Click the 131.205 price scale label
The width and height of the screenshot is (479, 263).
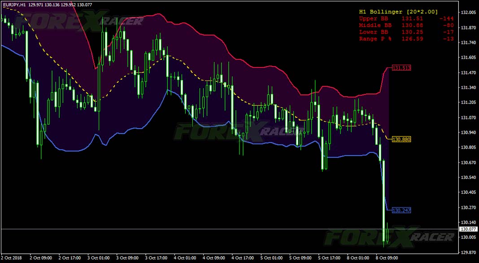(x=468, y=102)
